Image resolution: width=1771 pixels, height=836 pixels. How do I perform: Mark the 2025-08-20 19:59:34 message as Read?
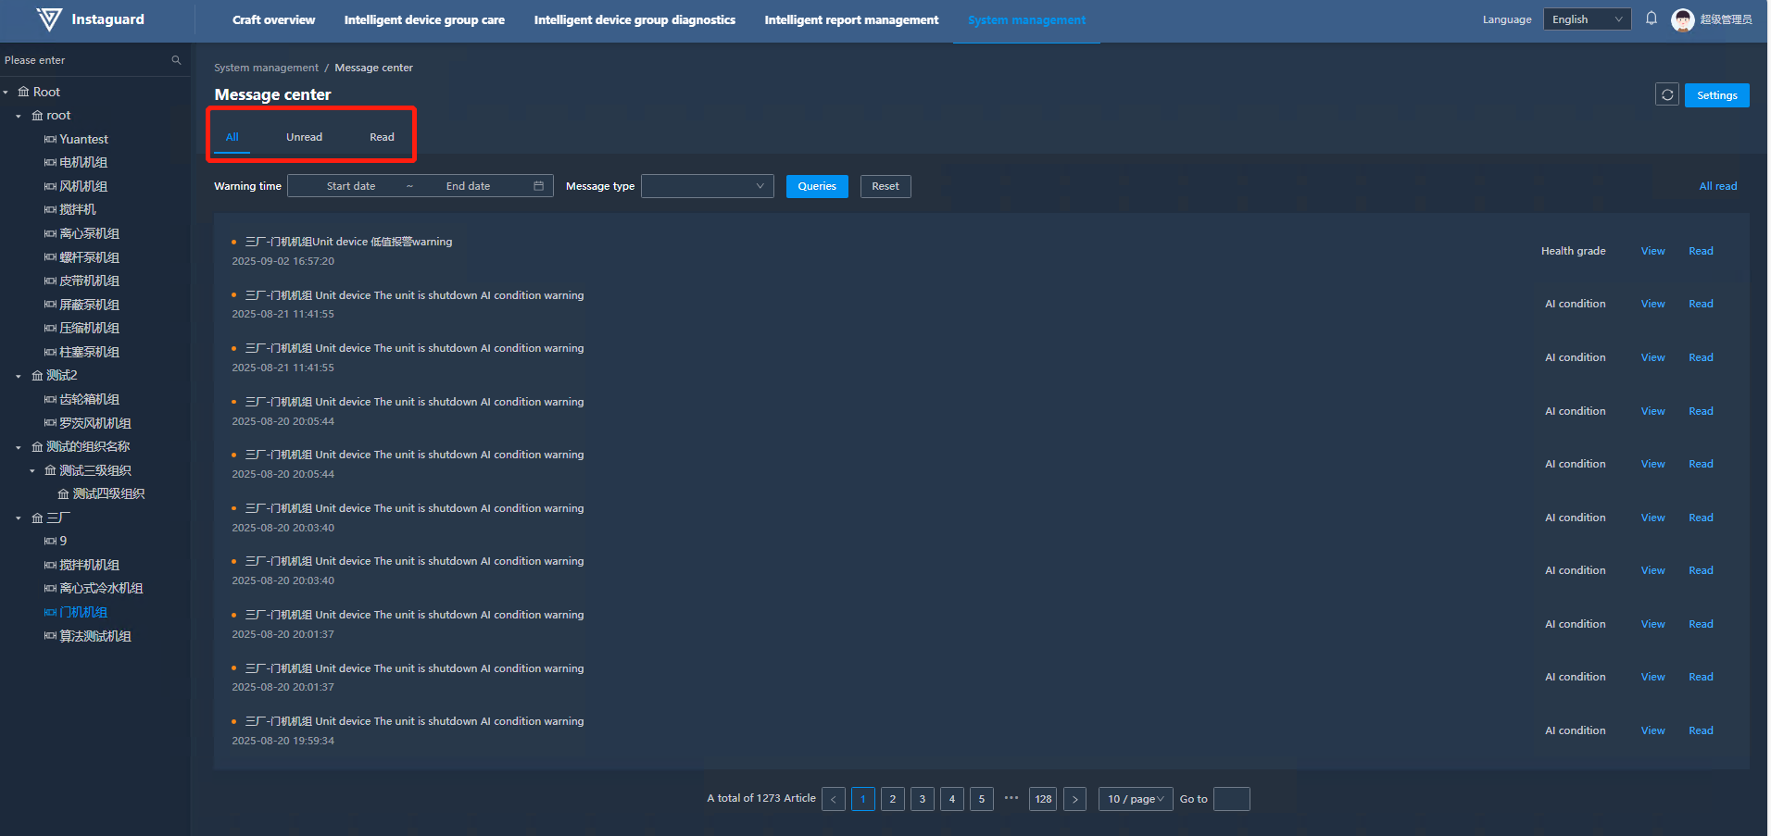click(1701, 730)
